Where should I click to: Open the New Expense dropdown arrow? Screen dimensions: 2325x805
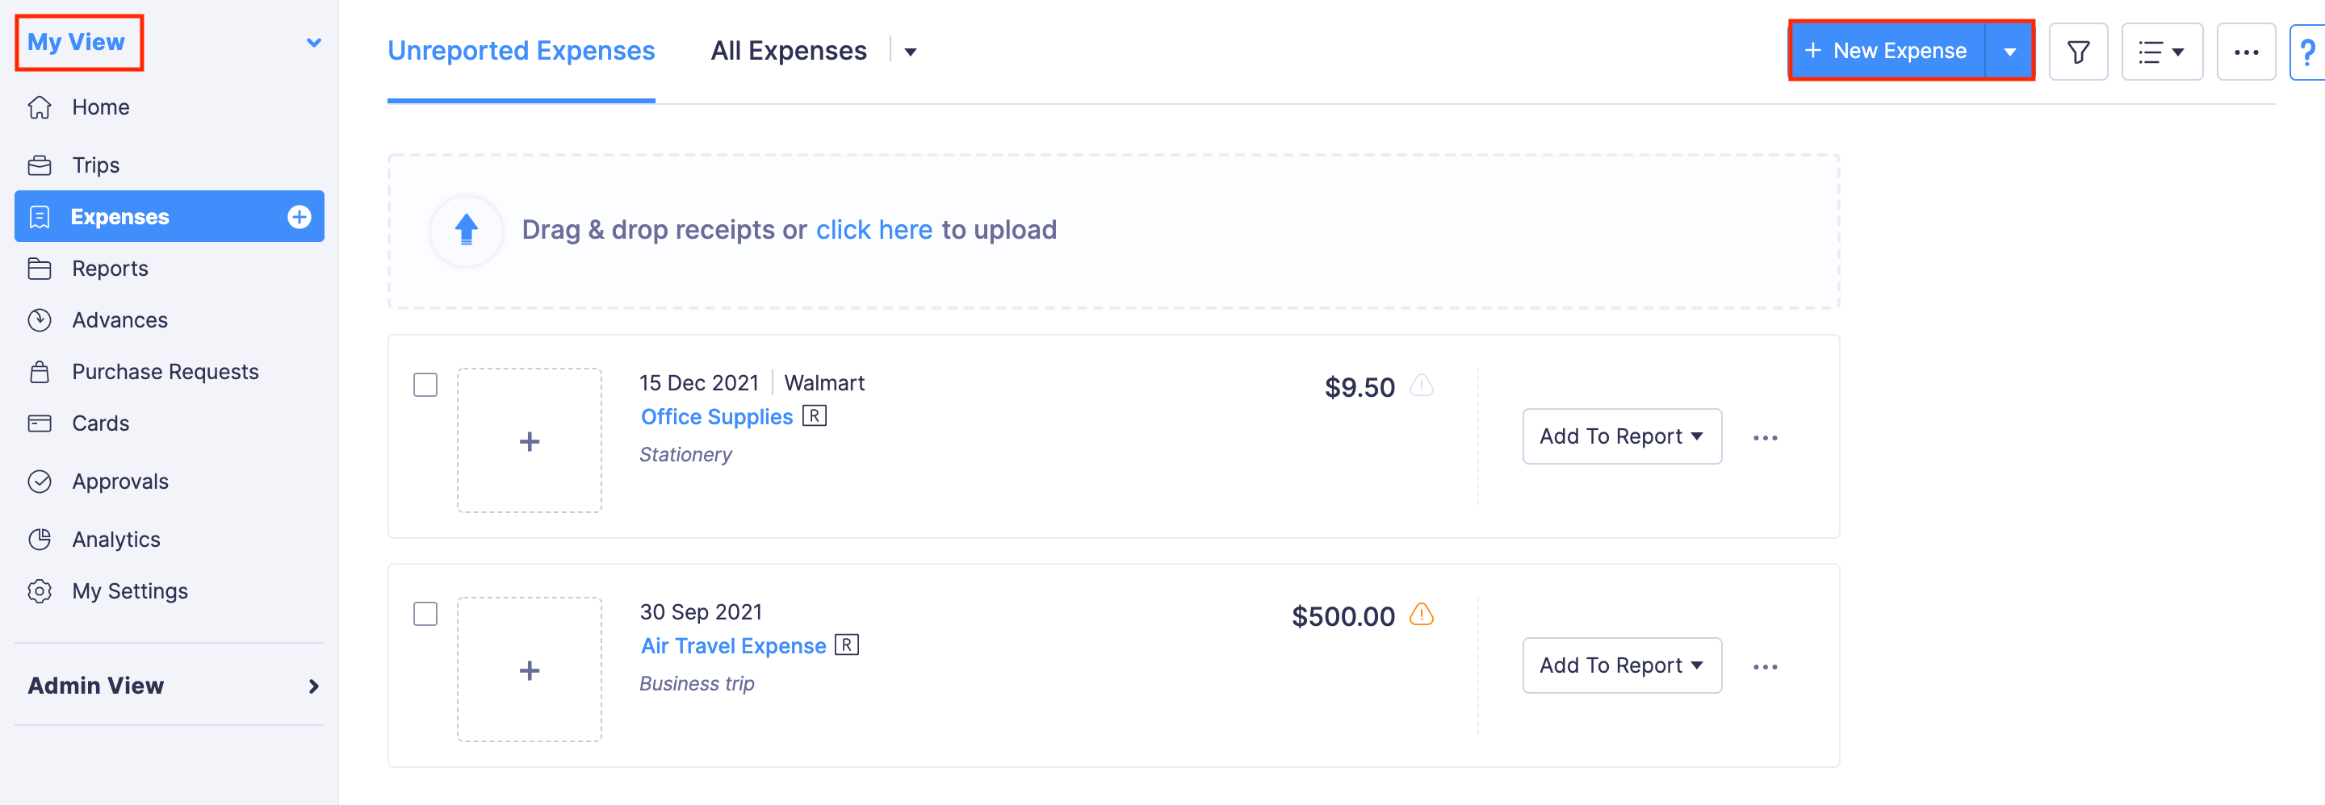click(2010, 51)
